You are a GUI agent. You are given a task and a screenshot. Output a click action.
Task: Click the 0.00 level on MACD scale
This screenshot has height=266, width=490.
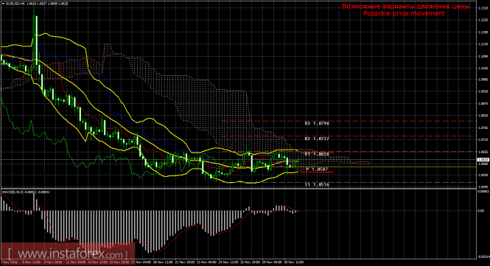(480, 211)
